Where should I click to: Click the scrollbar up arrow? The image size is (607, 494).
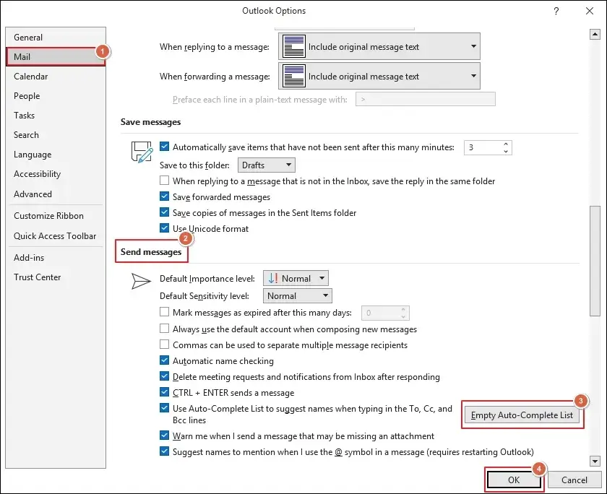595,35
